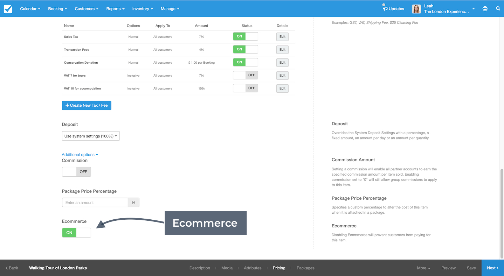Viewport: 504px width, 276px height.
Task: Click the Checkfront checkmark logo
Action: coord(8,9)
